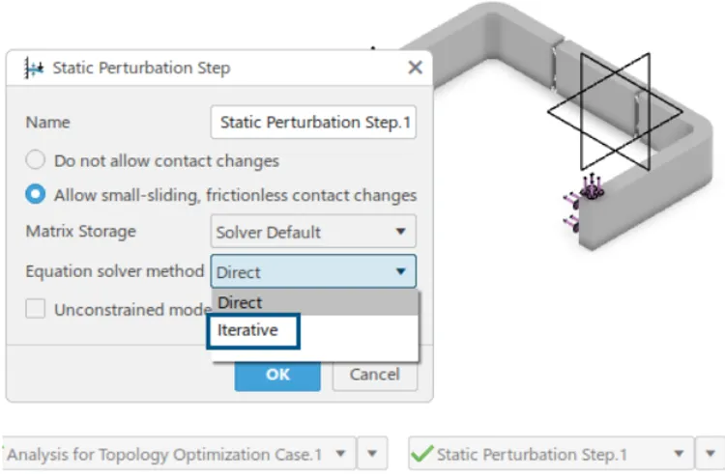
Task: Open the Matrix Storage dropdown
Action: coord(313,232)
